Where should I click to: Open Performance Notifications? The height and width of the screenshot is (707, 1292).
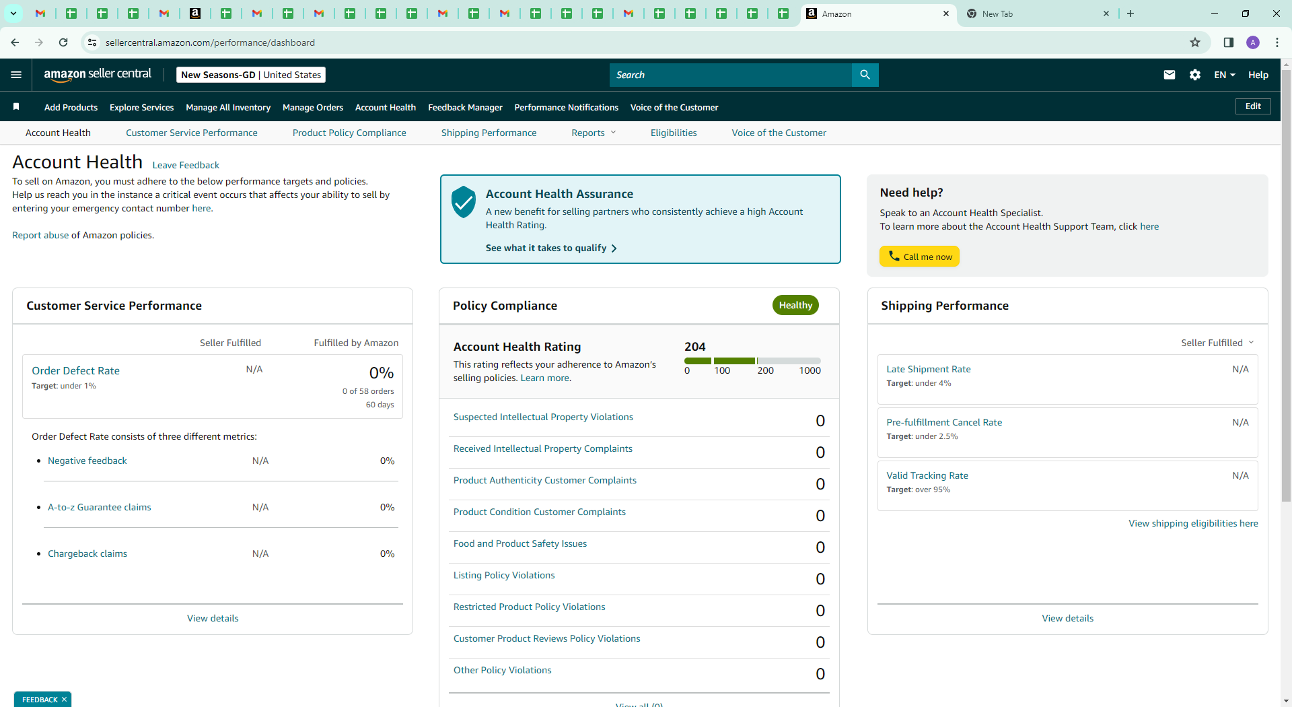click(x=566, y=107)
